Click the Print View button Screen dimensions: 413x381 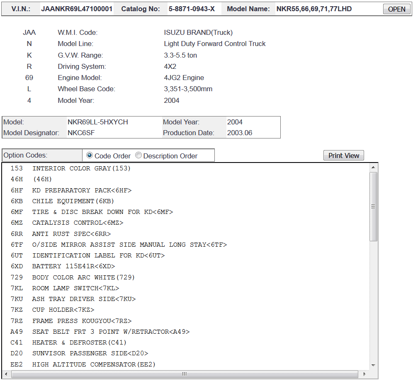click(343, 155)
